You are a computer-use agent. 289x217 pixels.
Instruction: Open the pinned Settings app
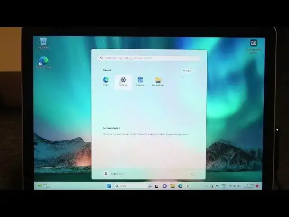(123, 82)
